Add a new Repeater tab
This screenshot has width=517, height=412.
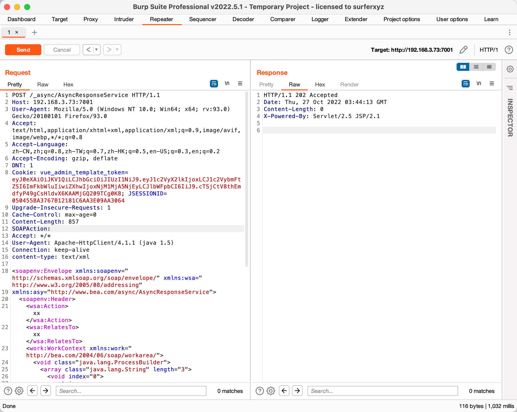pyautogui.click(x=34, y=32)
